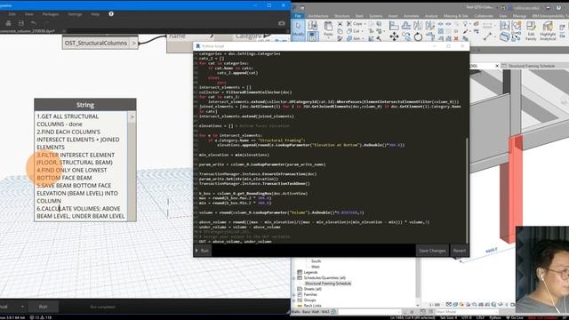Image resolution: width=569 pixels, height=320 pixels.
Task: Click Save Changes in the Python editor
Action: tap(432, 251)
